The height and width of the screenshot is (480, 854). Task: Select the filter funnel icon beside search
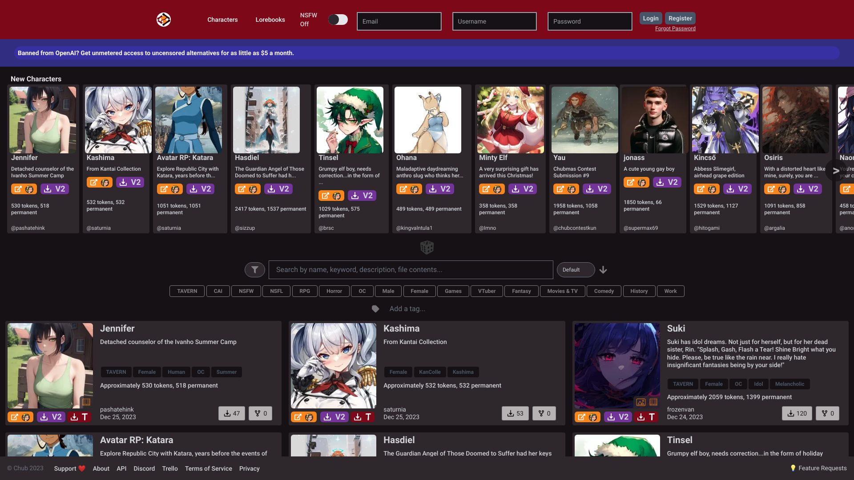254,270
